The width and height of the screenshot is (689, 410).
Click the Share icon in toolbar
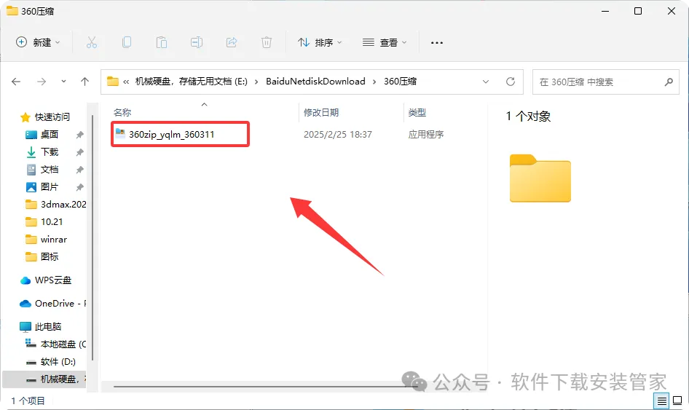232,42
